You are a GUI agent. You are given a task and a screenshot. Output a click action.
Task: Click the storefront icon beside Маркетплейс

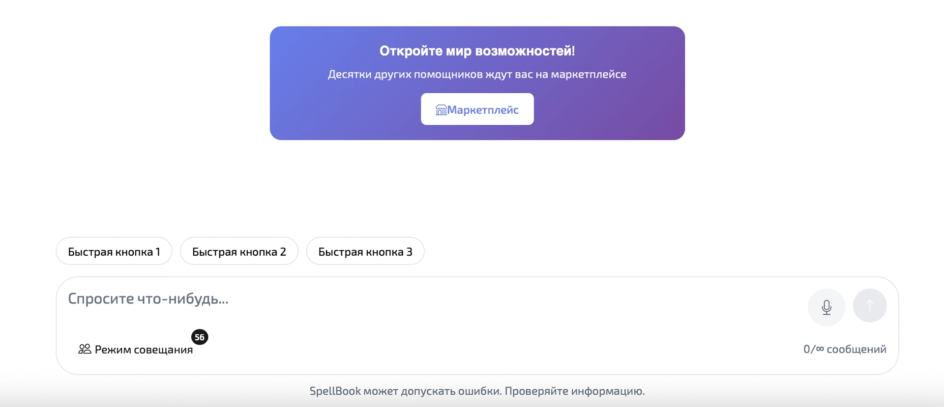tap(441, 110)
